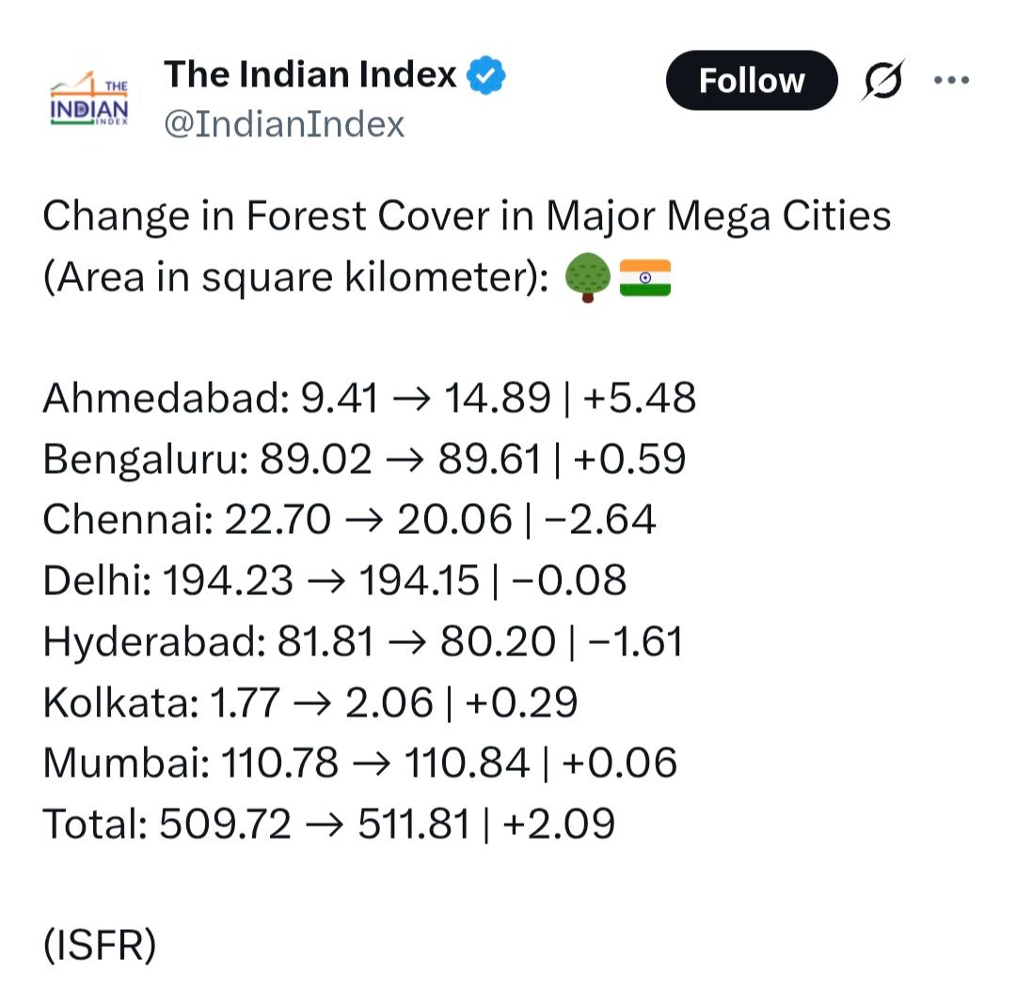Click the Grok slashed-circle icon
The width and height of the screenshot is (1016, 991).
tap(883, 81)
